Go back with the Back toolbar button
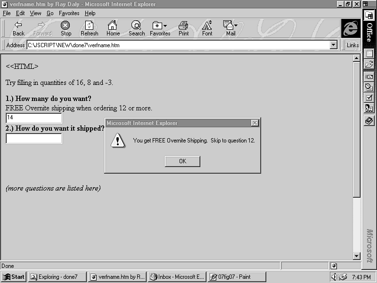The width and height of the screenshot is (377, 283). click(18, 28)
